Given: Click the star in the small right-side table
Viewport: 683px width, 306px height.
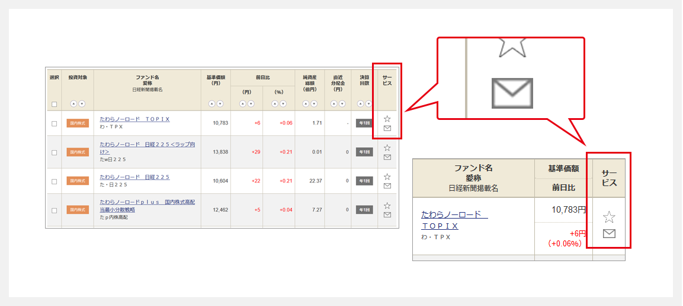Looking at the screenshot, I should pyautogui.click(x=609, y=217).
